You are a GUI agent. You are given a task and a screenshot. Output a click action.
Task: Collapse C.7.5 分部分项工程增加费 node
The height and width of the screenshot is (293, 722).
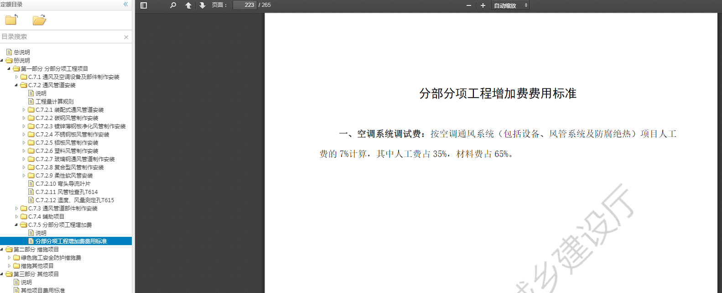(x=16, y=225)
